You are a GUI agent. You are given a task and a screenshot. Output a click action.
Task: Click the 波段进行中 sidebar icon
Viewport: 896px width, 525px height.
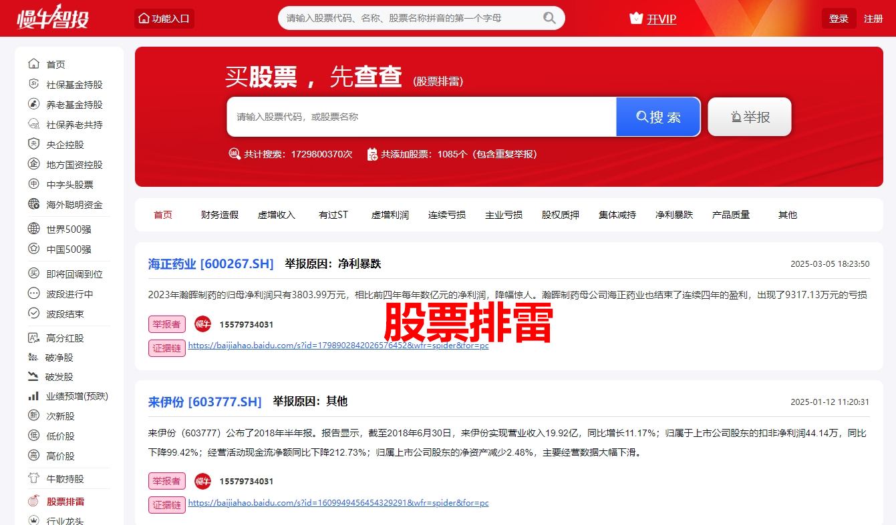coord(33,294)
